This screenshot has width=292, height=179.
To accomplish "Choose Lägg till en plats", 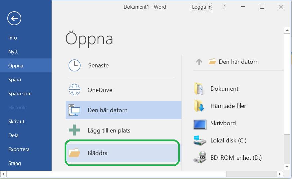I will point(109,131).
